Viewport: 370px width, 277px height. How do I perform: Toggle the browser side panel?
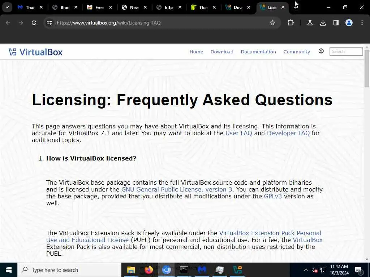coord(336,23)
